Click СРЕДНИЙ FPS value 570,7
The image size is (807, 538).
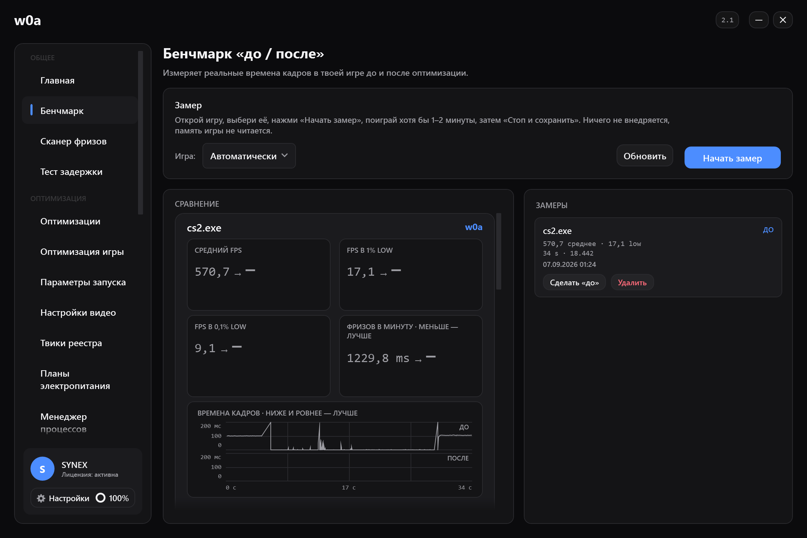[212, 272]
